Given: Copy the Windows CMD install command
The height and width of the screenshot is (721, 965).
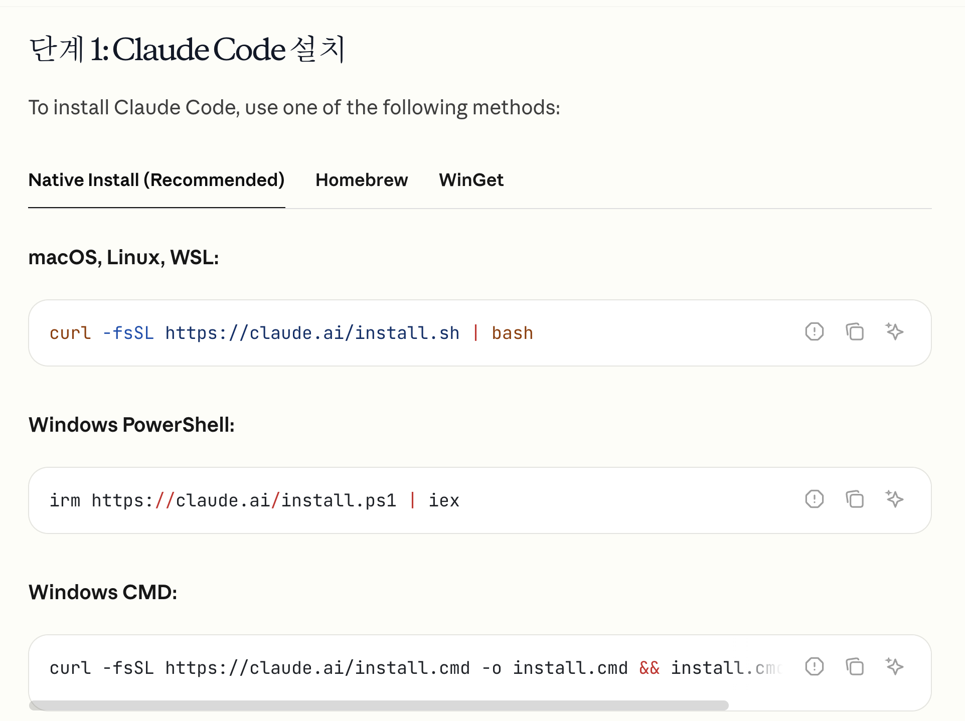Looking at the screenshot, I should click(x=855, y=667).
